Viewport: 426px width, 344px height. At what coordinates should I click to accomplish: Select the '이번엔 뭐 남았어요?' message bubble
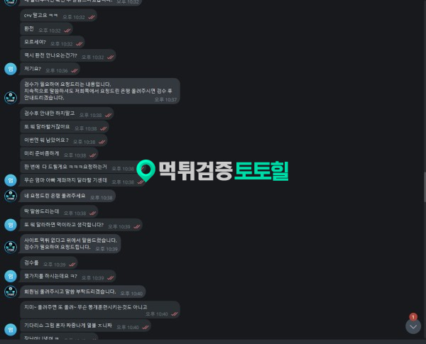[x=64, y=140]
